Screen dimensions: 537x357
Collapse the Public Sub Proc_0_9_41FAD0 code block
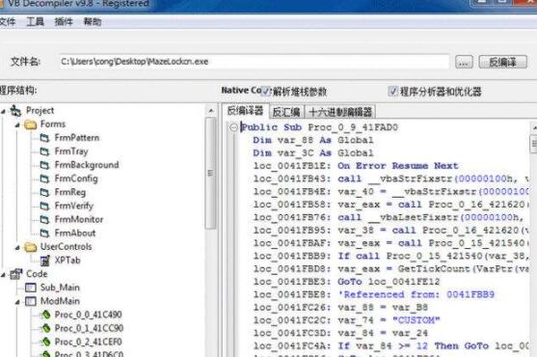233,127
